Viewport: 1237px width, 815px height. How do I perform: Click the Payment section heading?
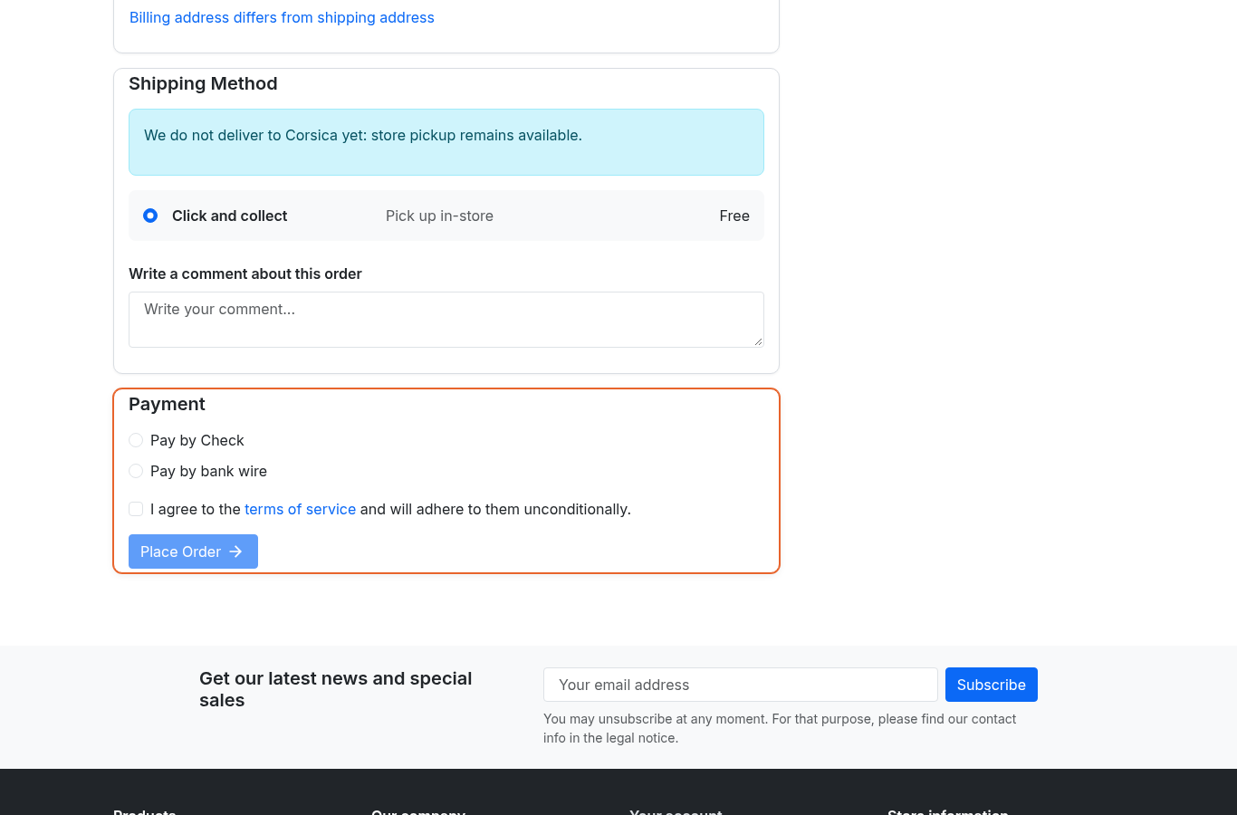tap(167, 404)
